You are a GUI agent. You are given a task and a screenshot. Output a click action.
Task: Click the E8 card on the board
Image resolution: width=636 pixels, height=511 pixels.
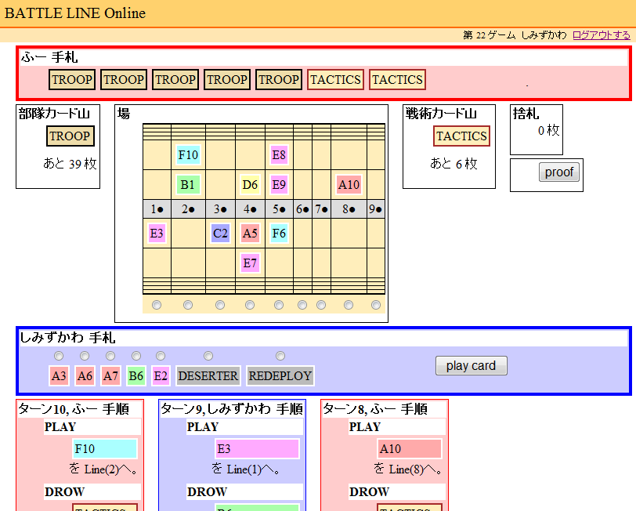coord(279,154)
